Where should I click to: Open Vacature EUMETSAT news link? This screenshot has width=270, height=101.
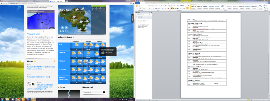click(x=40, y=68)
